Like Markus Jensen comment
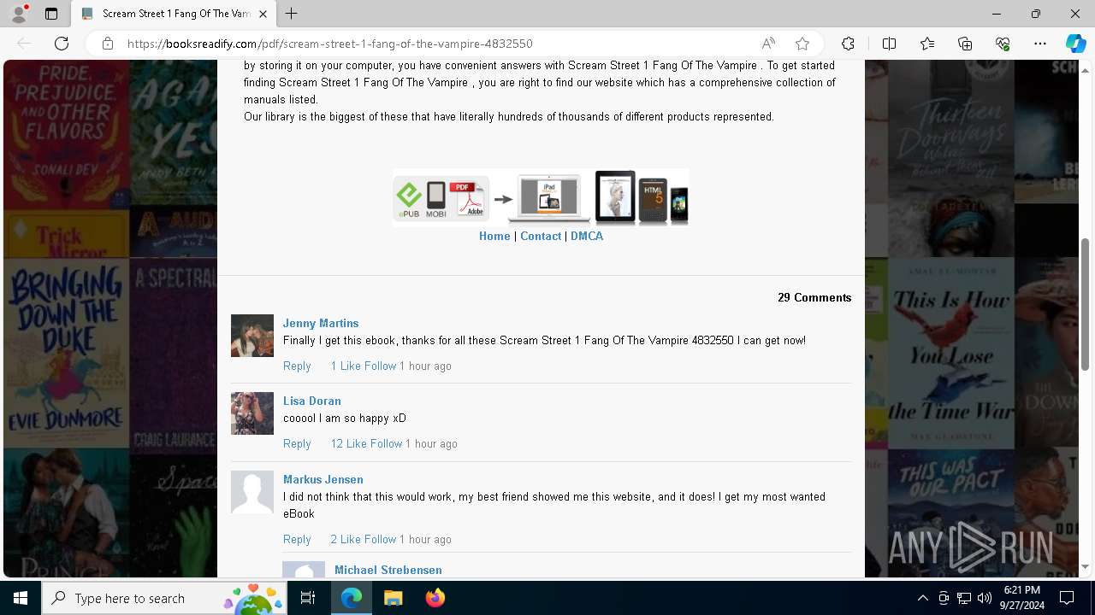Viewport: 1095px width, 615px height. pyautogui.click(x=346, y=539)
